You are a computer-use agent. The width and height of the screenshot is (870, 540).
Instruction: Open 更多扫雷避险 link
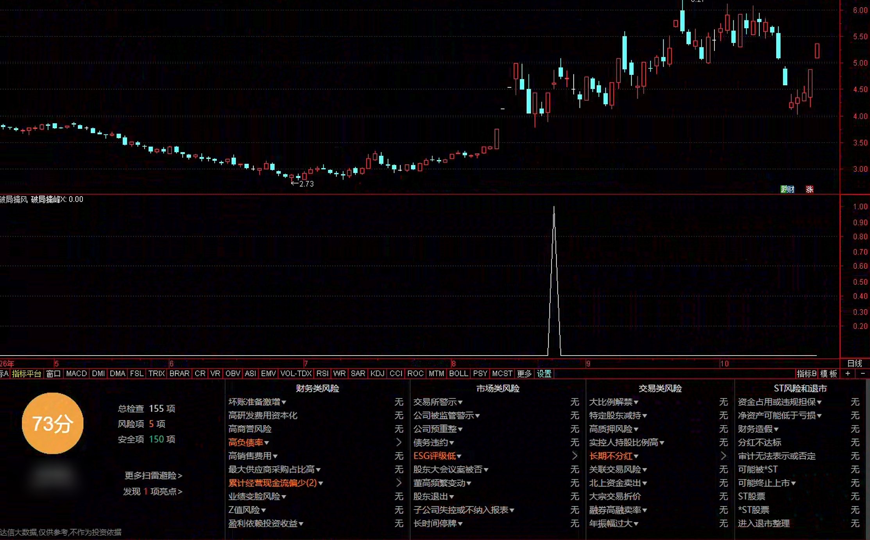coord(153,476)
